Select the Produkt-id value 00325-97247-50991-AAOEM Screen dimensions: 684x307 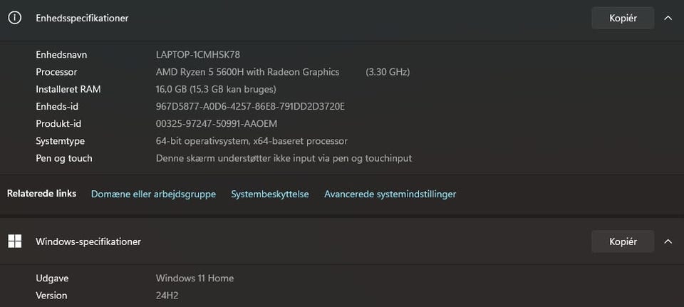pyautogui.click(x=217, y=124)
